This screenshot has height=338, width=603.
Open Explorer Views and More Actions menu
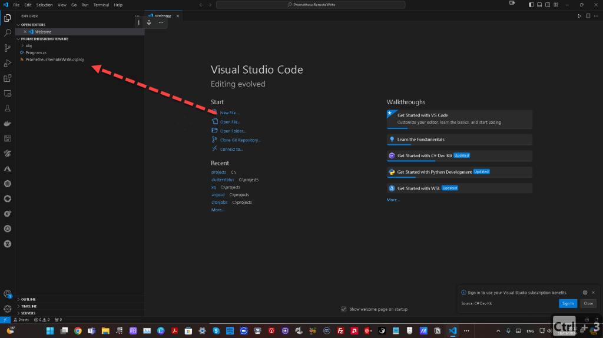coord(137,16)
